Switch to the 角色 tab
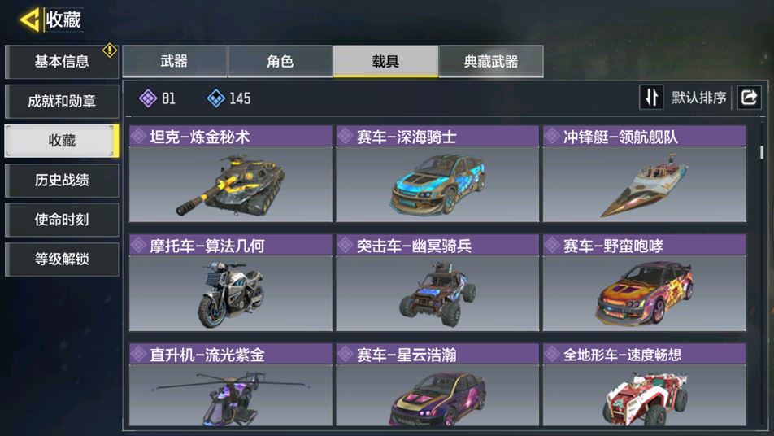 (x=280, y=61)
